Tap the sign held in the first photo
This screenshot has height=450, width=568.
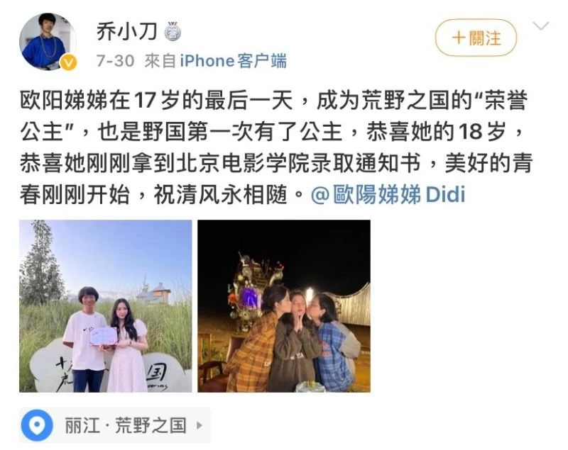[x=104, y=337]
